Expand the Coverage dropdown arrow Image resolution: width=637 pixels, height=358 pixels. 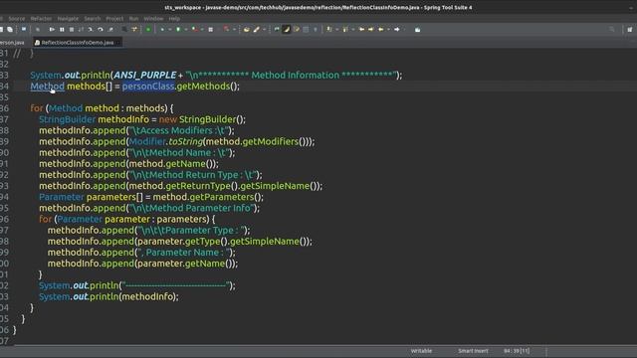(x=202, y=29)
